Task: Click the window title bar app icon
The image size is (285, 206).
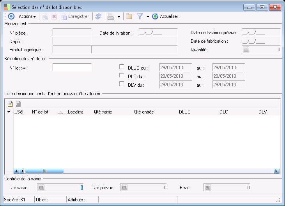Action: pyautogui.click(x=7, y=7)
